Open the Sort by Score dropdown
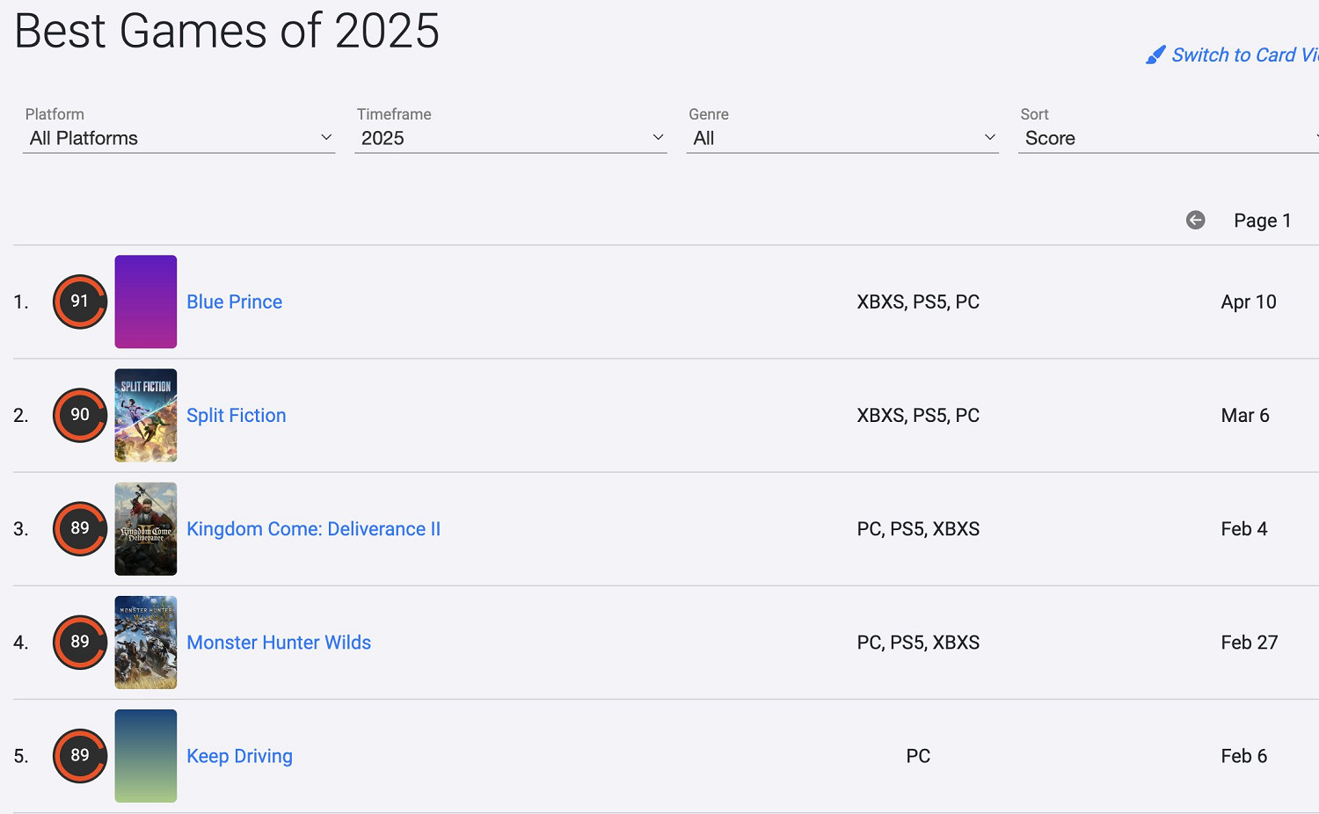Viewport: 1319px width, 814px height. pyautogui.click(x=1168, y=138)
